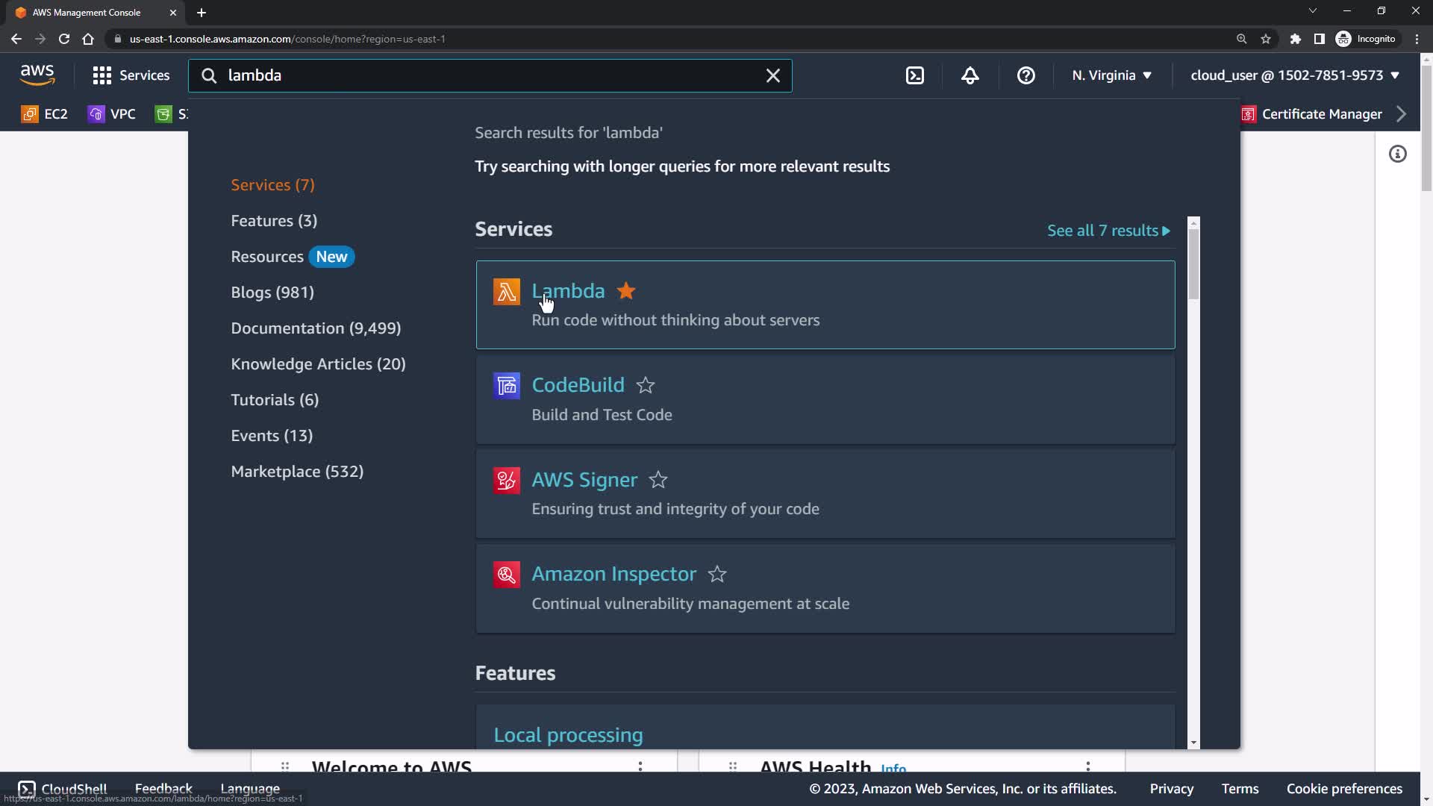1433x806 pixels.
Task: Expand the N. Virginia region dropdown
Action: [x=1111, y=75]
